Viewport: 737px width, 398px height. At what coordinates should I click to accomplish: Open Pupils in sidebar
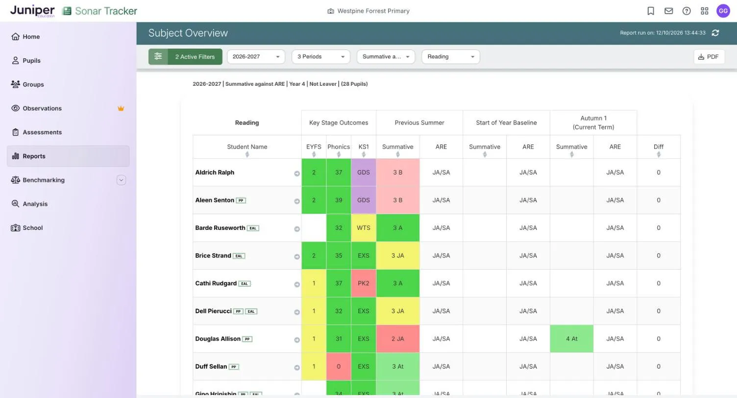click(x=68, y=61)
